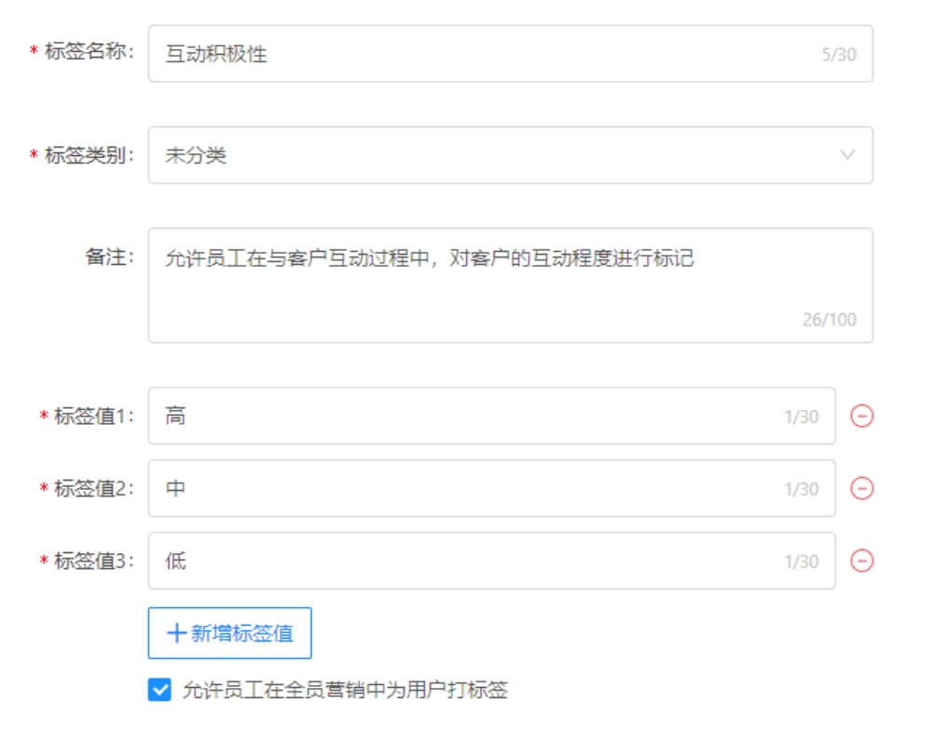Click the 允许员工在全员营销中为用户打标签 label text
Image resolution: width=945 pixels, height=739 pixels.
(345, 690)
